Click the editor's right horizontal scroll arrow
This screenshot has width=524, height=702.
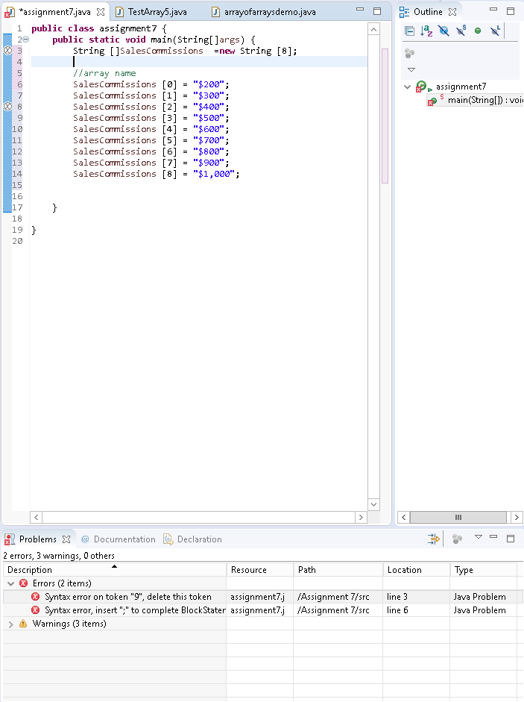point(361,517)
